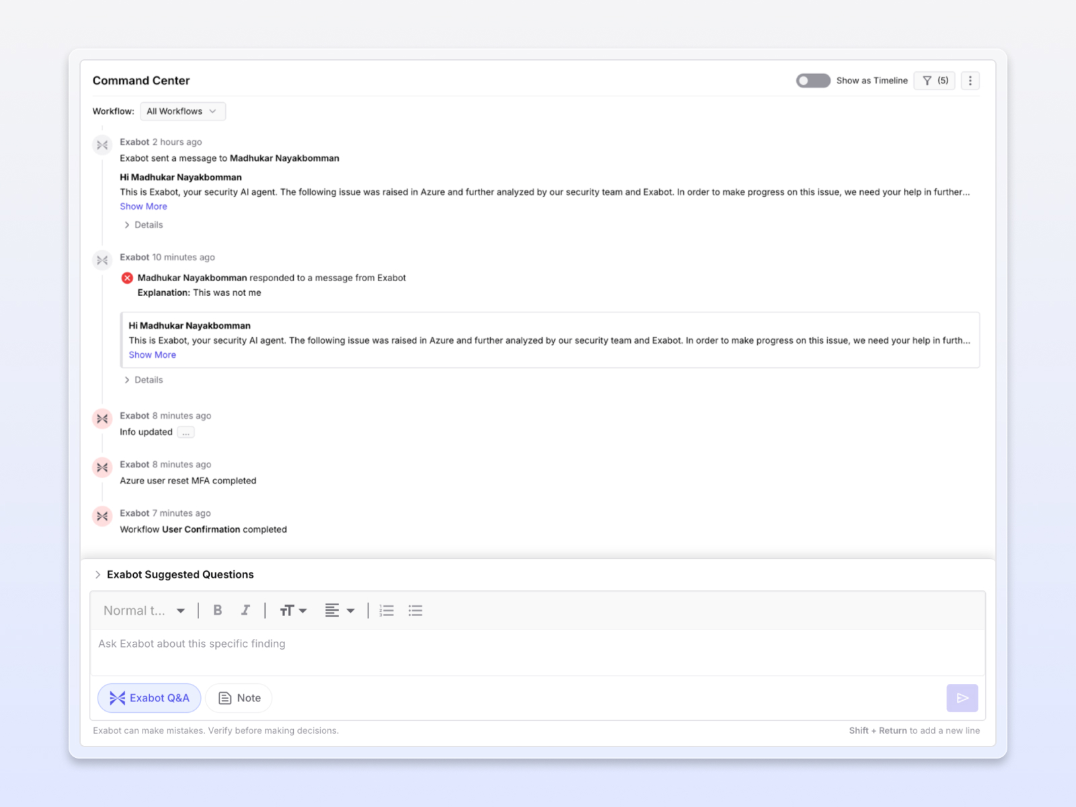Screen dimensions: 1076x807
Task: Toggle italic formatting
Action: point(245,611)
